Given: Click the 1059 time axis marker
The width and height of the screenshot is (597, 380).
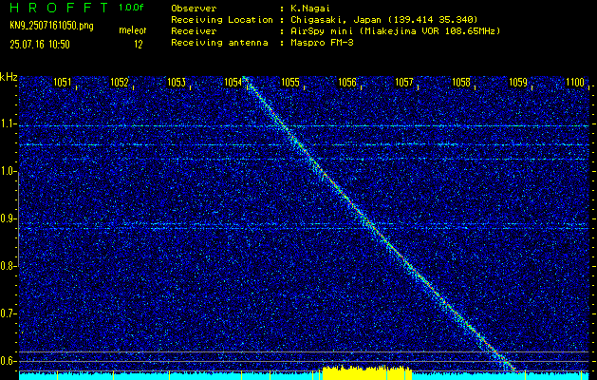Looking at the screenshot, I should click(518, 82).
